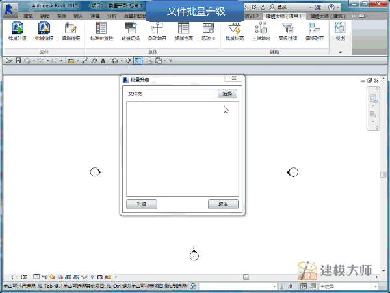This screenshot has width=390, height=293.
Task: Click the 升级 button in dialog
Action: [x=142, y=204]
